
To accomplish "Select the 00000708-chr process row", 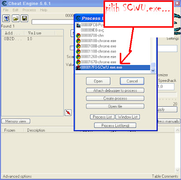I will point(90,35).
